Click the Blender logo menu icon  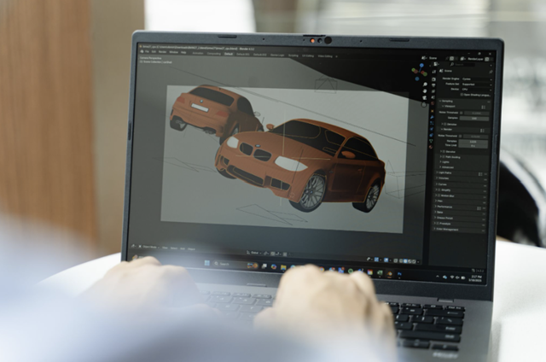click(142, 51)
